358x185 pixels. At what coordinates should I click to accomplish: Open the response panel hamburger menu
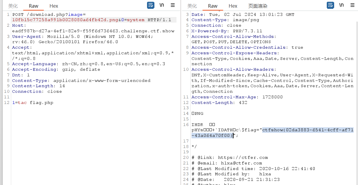click(352, 5)
